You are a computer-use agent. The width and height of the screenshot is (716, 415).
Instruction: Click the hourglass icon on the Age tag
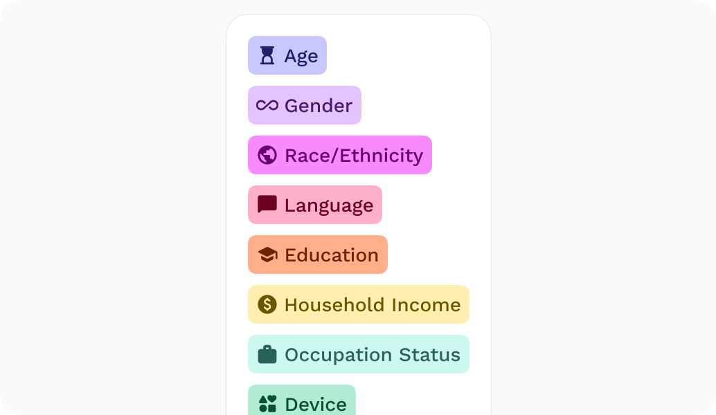(x=267, y=55)
